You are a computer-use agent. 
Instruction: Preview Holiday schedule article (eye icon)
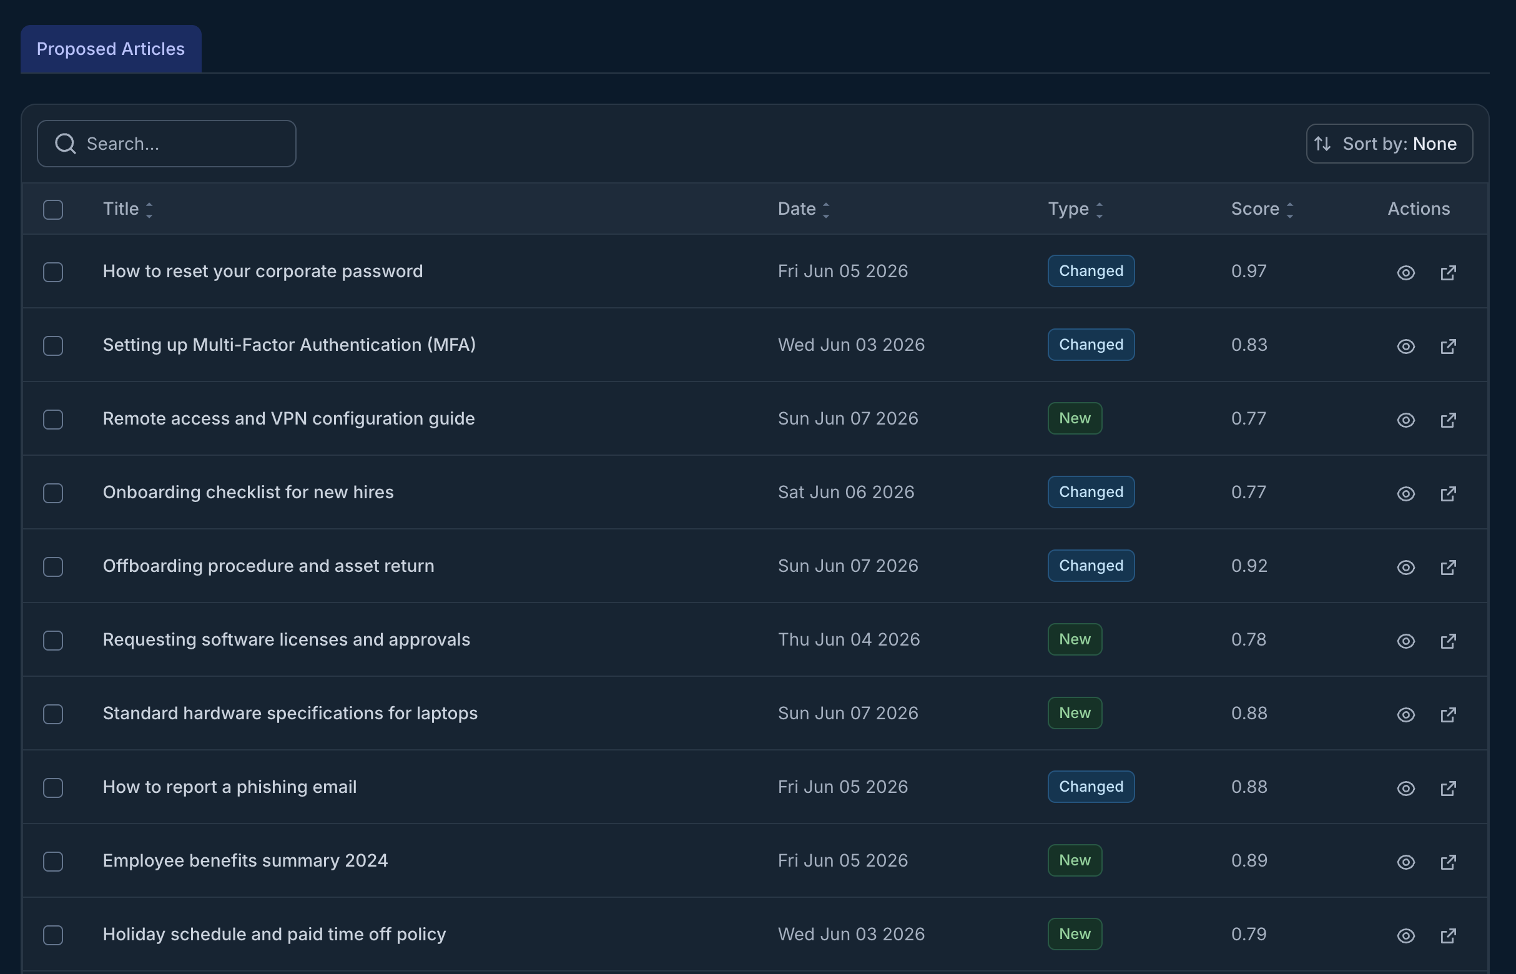coord(1405,936)
